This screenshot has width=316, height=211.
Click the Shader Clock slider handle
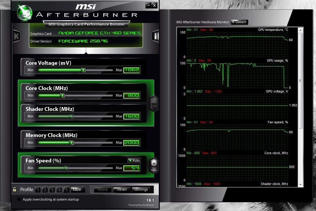pos(71,116)
